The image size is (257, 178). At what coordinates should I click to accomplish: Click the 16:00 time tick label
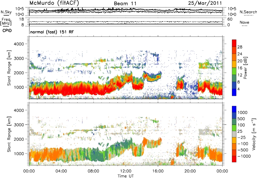158,171
